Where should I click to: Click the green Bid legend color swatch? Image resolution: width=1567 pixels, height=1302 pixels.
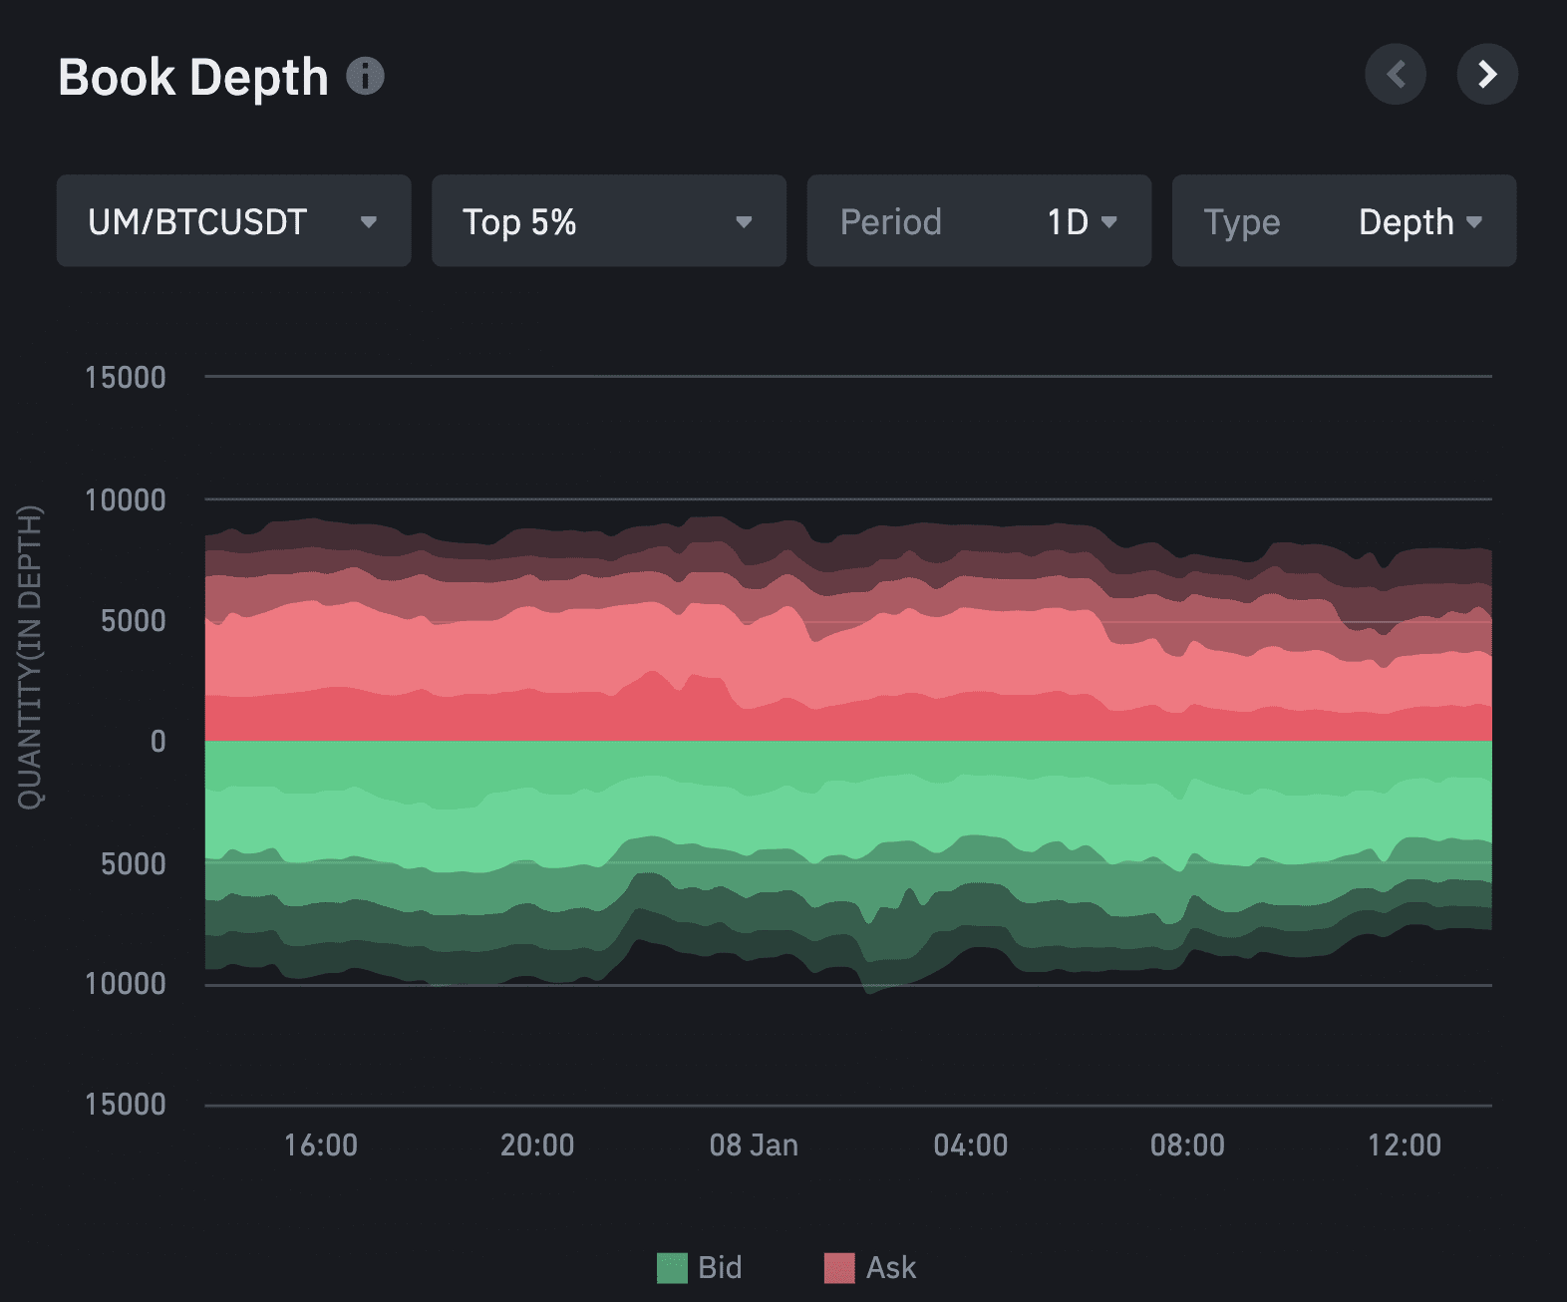(672, 1268)
